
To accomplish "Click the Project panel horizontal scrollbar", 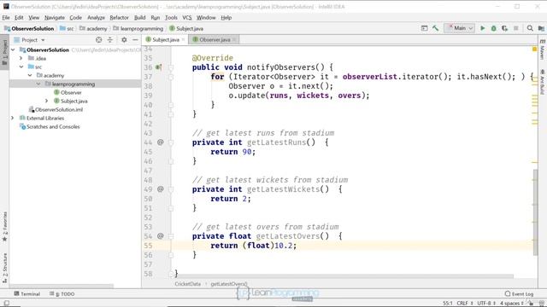I will [x=61, y=287].
